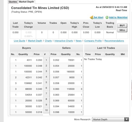
Task: Open the Live Quote link
Action: pos(20,41)
